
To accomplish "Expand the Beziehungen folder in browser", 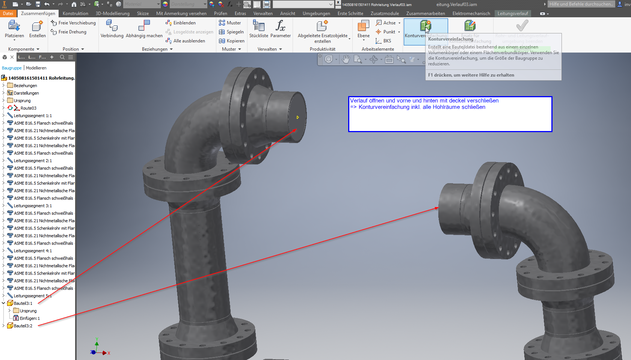I will [x=3, y=85].
